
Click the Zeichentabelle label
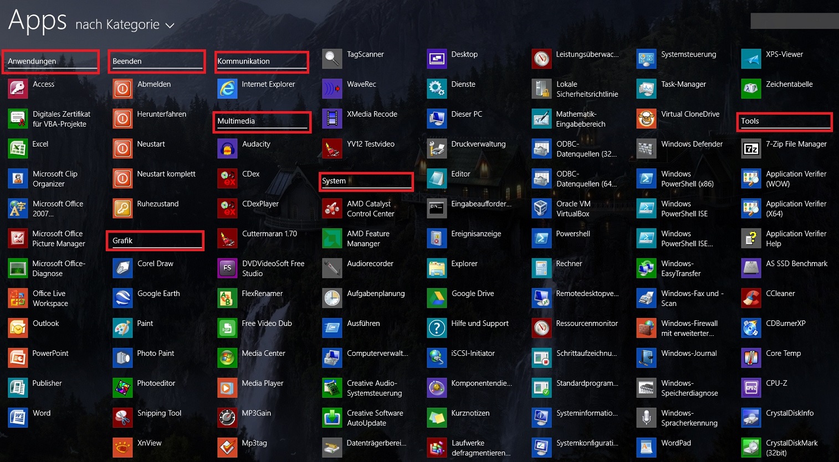click(789, 84)
